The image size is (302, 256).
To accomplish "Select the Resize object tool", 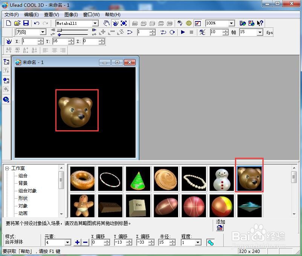I will click(x=124, y=23).
